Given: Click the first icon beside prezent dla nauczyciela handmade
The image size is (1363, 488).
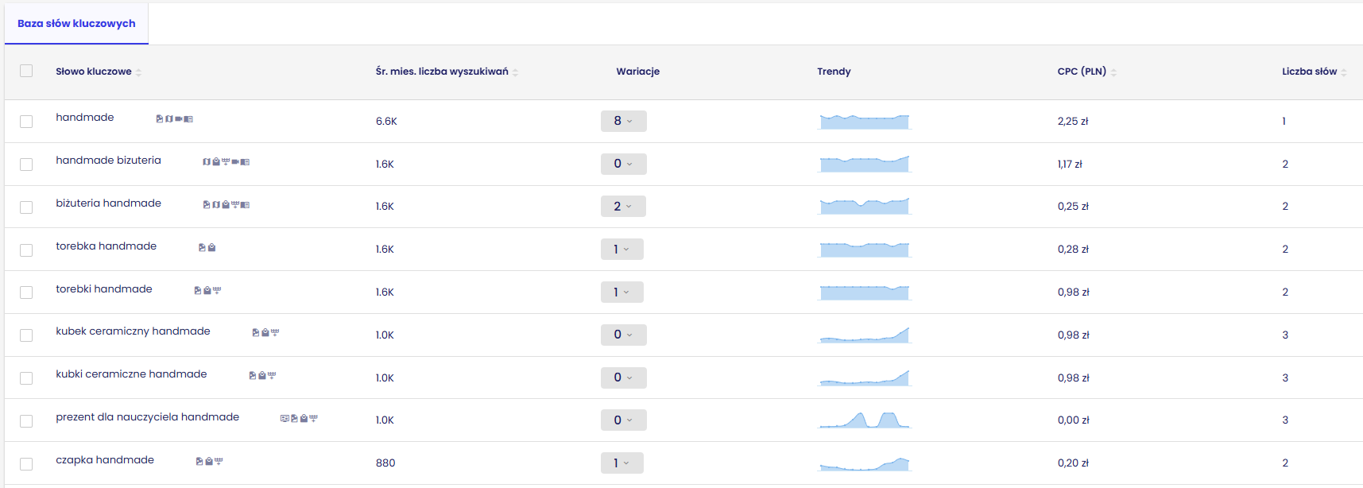Looking at the screenshot, I should tap(285, 419).
